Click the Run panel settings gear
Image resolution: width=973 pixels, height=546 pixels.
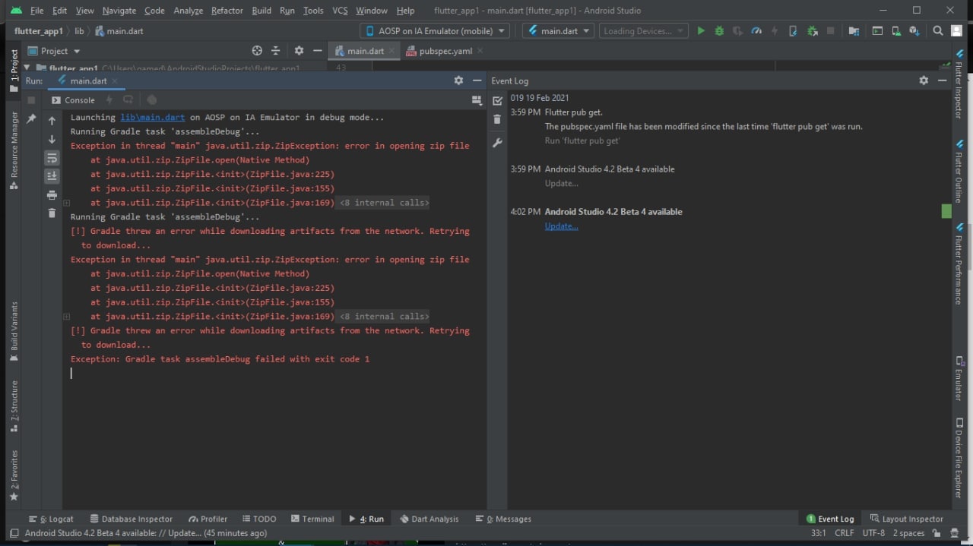pos(458,80)
